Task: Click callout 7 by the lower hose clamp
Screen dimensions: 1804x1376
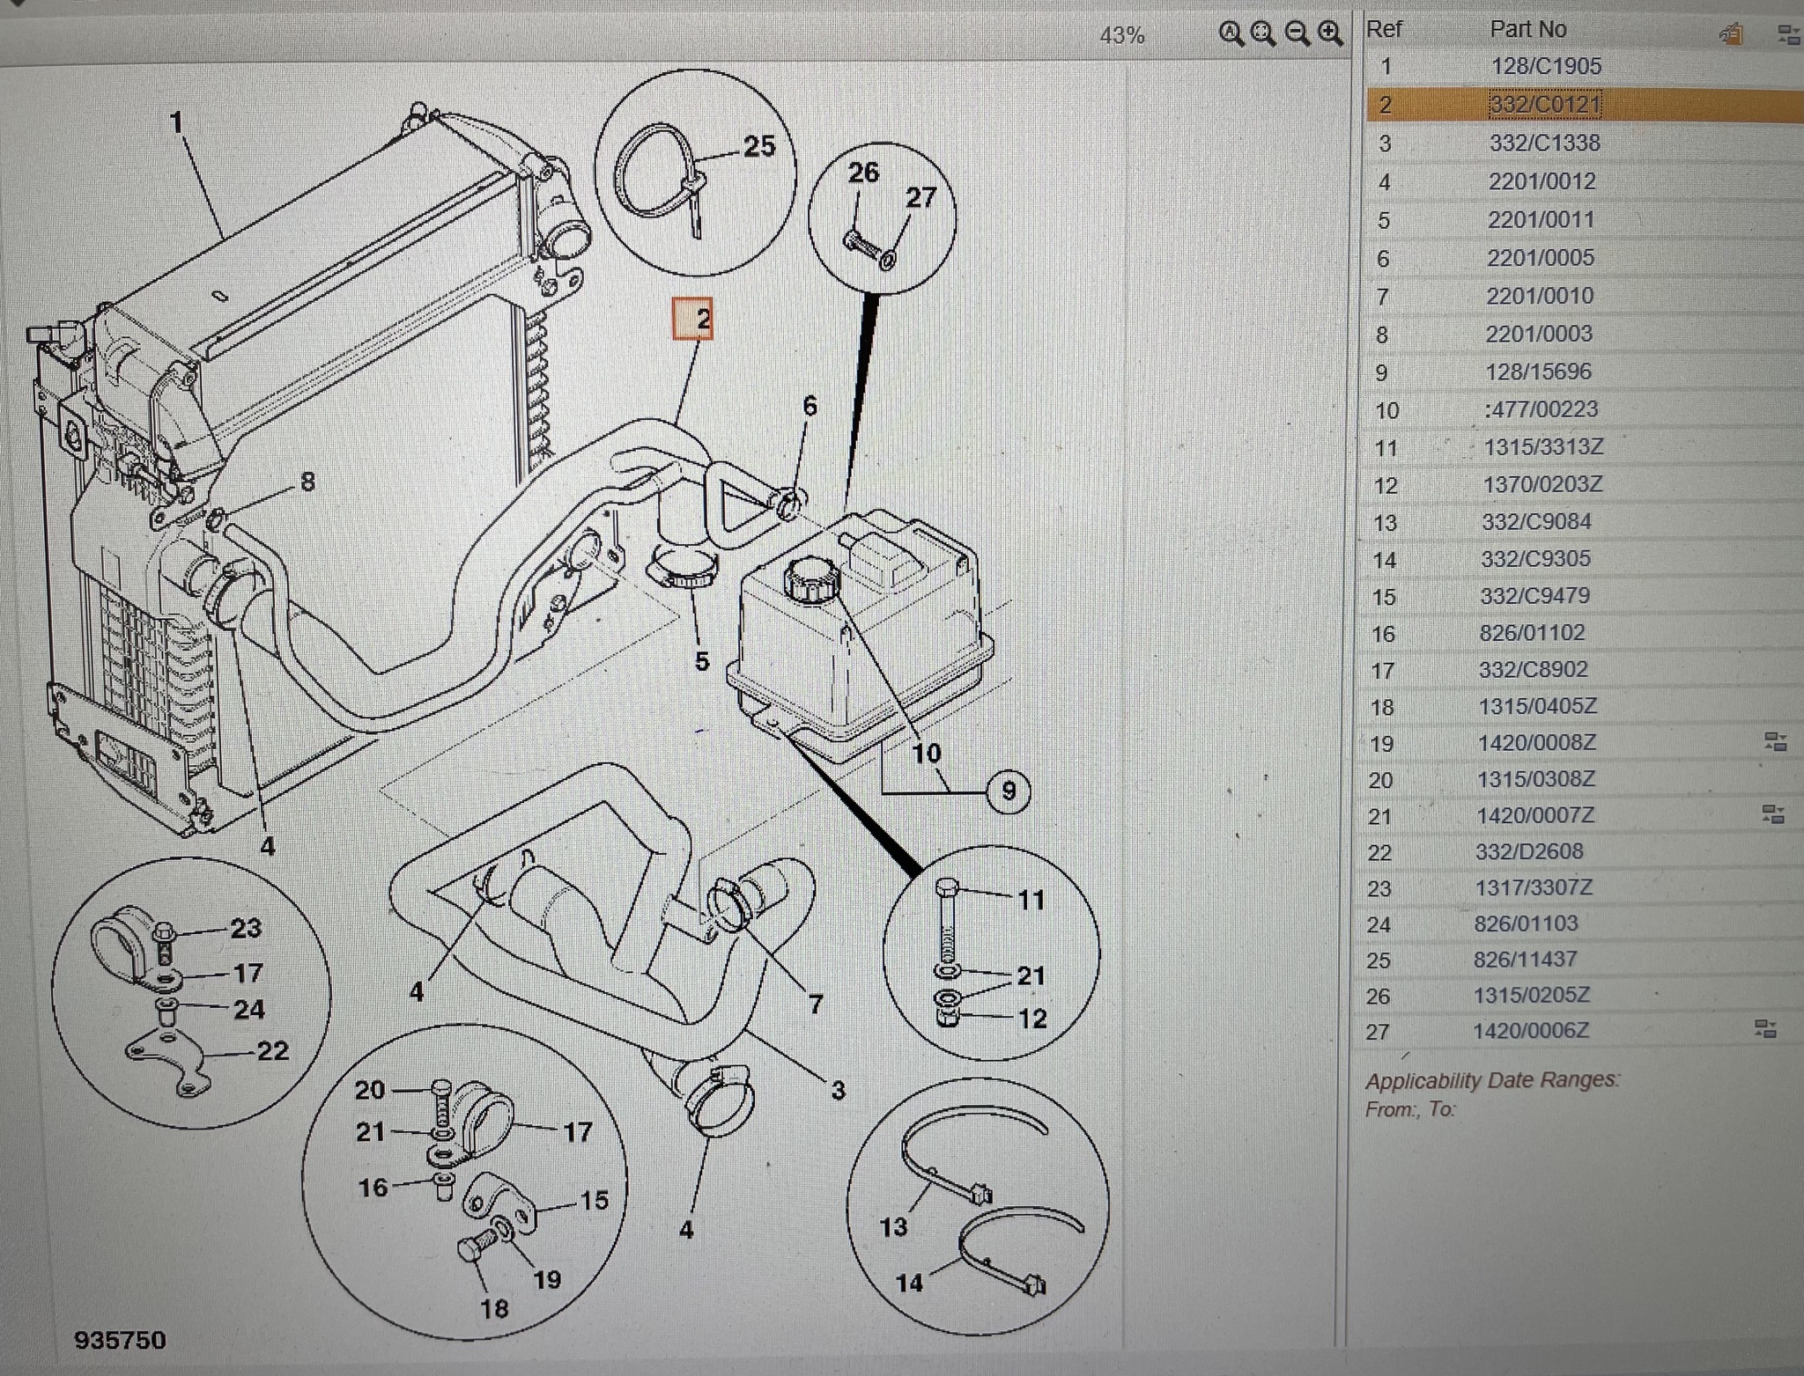Action: coord(816,1004)
